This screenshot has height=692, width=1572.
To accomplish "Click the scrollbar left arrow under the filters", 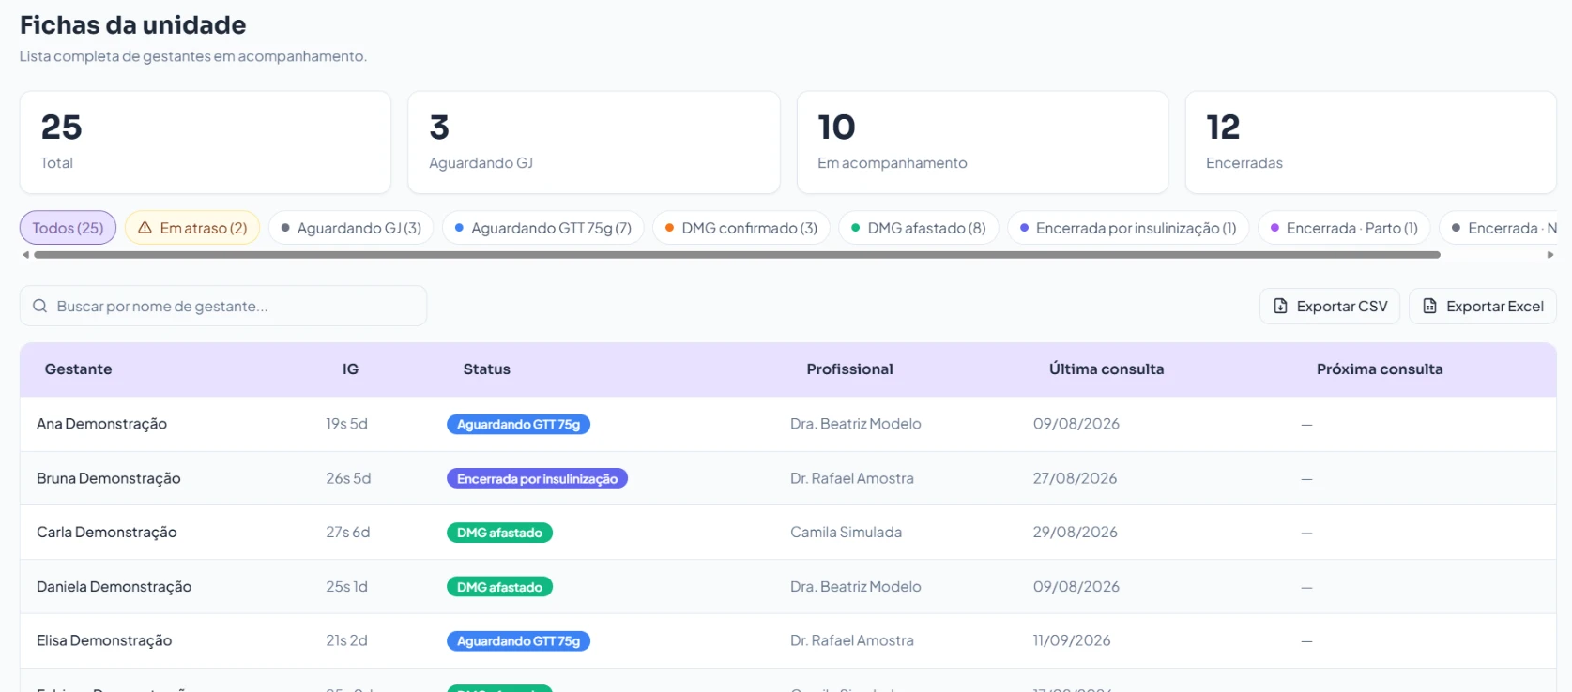I will pyautogui.click(x=26, y=254).
